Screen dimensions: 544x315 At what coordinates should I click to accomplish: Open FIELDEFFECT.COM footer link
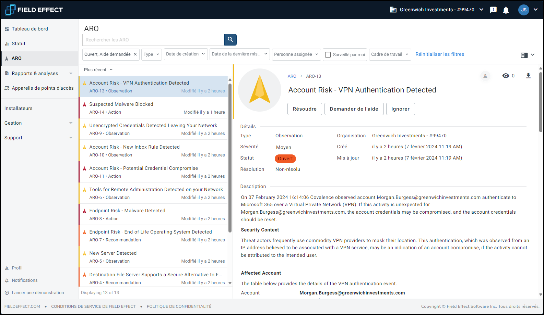[x=22, y=306]
